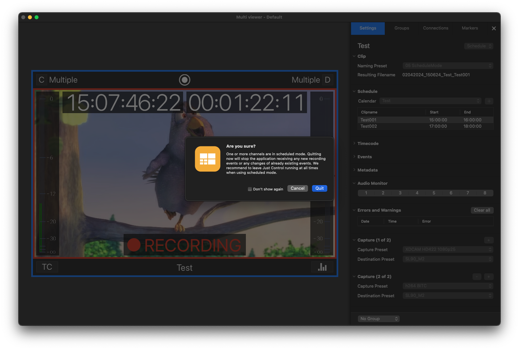Image resolution: width=519 pixels, height=350 pixels.
Task: Click the RECORDING status overlay
Action: click(x=185, y=245)
